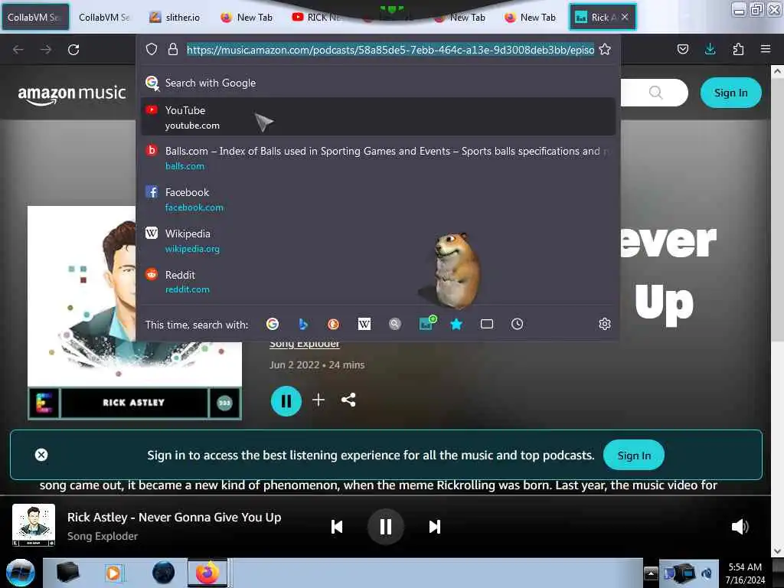Search history with the clock icon
The height and width of the screenshot is (588, 784).
point(517,324)
